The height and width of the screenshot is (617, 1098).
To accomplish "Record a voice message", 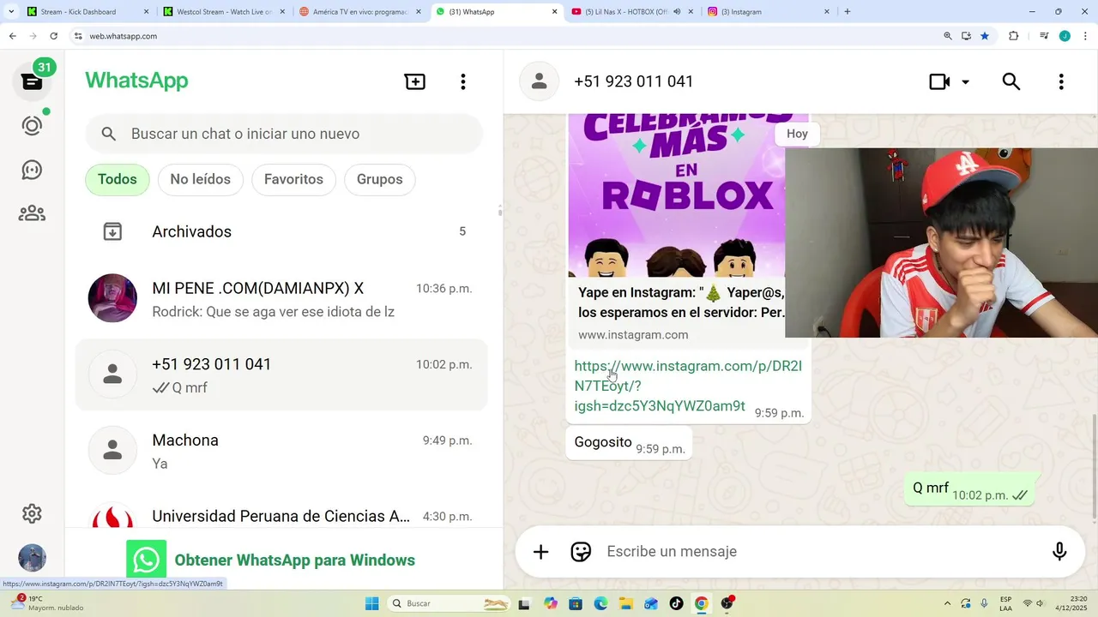I will [x=1059, y=552].
